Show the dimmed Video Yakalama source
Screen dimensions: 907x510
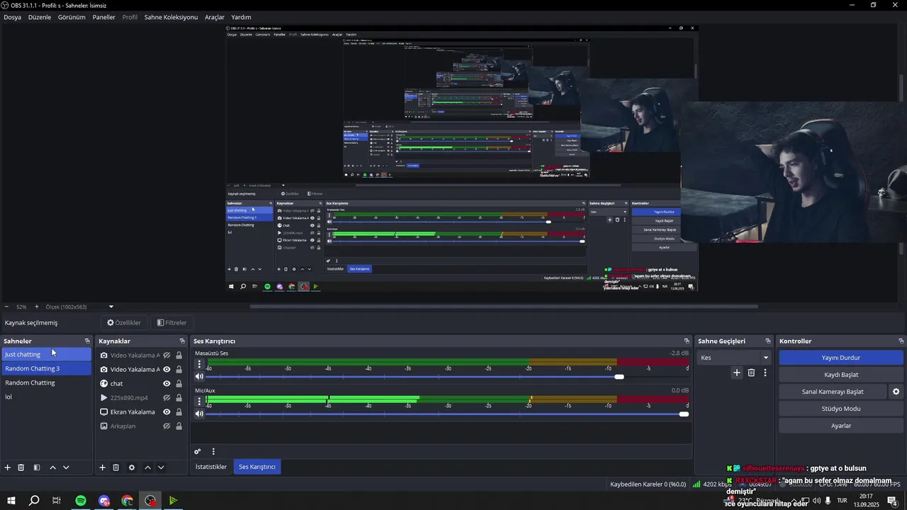pos(167,356)
